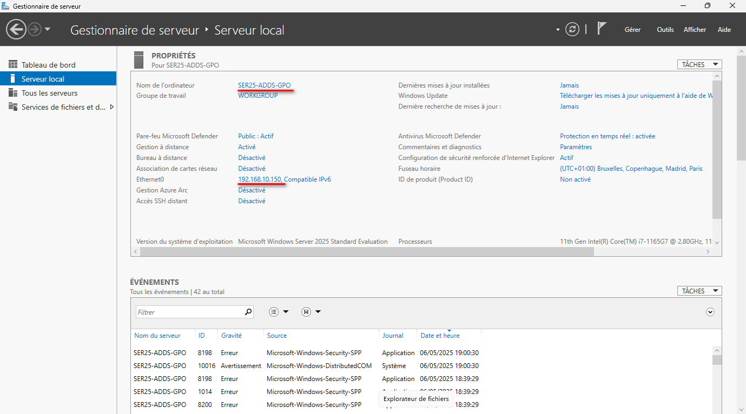The image size is (746, 414).
Task: Click the refresh icon in header
Action: (572, 29)
